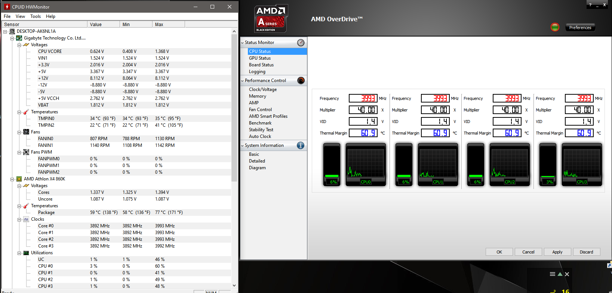Click the fan icon beside Fans PWM

(26, 152)
